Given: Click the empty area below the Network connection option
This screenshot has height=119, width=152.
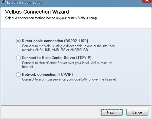Looking at the screenshot, I should pos(76,93).
